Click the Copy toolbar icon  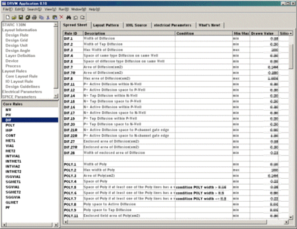(x=41, y=17)
